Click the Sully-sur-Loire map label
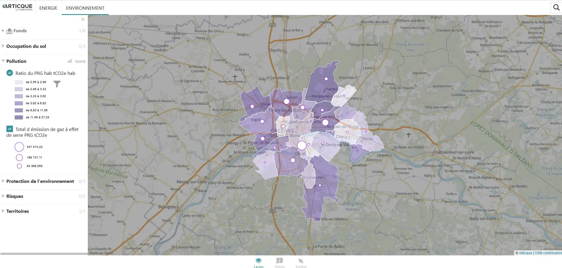The height and width of the screenshot is (268, 562). click(x=483, y=218)
